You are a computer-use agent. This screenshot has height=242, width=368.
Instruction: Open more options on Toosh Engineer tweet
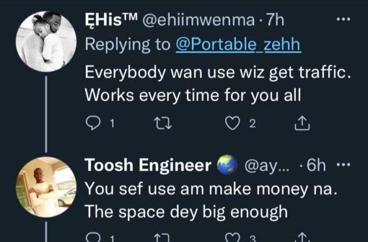pyautogui.click(x=343, y=166)
